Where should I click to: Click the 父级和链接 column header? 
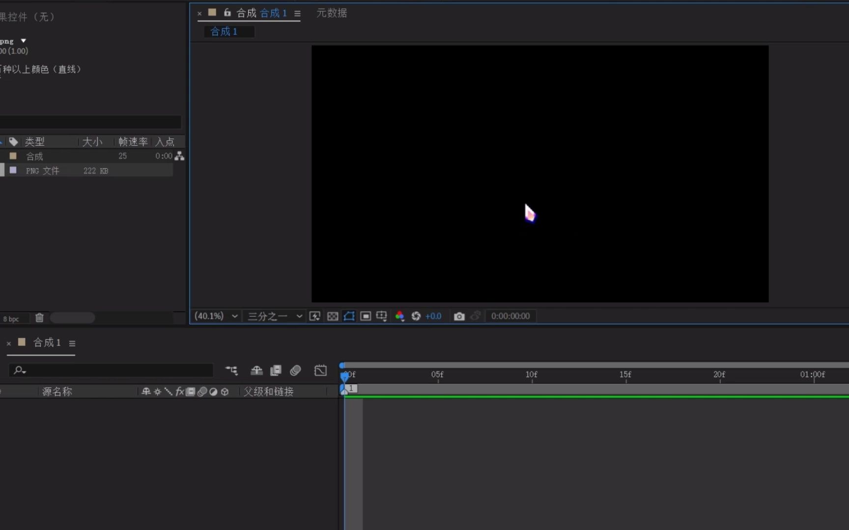tap(269, 392)
